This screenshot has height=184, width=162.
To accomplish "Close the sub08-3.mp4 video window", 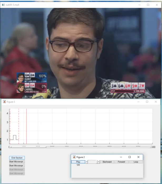I will (x=157, y=5).
